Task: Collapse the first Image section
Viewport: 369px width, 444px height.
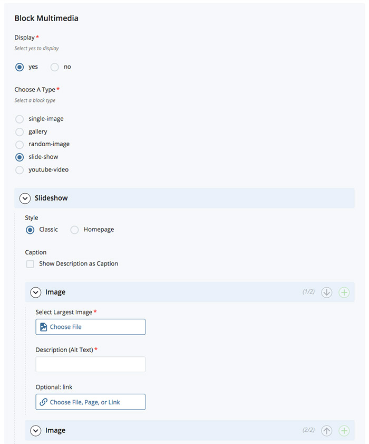Action: point(36,292)
